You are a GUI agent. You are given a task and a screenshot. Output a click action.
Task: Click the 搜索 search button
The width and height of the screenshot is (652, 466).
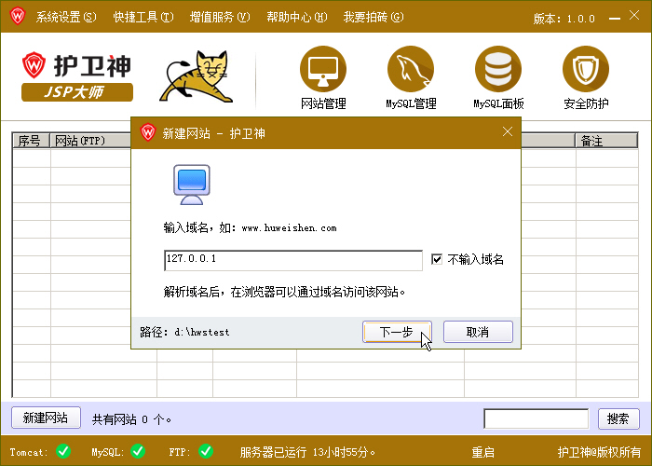pos(618,418)
